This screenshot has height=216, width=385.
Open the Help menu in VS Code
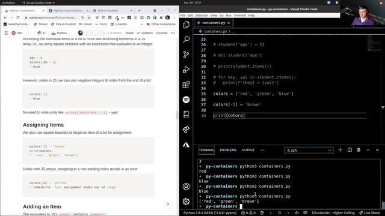pos(251,15)
